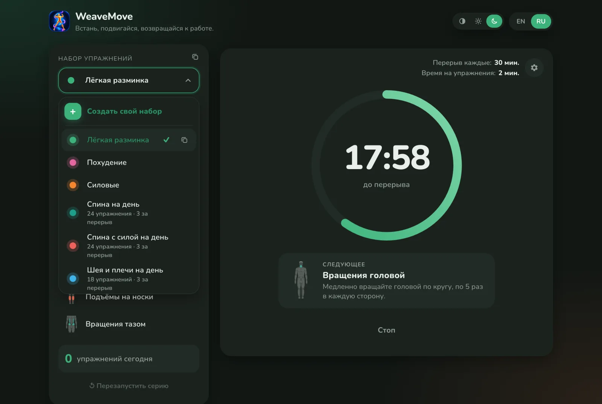Collapse list using the chevron arrow
This screenshot has height=404, width=602.
pyautogui.click(x=188, y=80)
